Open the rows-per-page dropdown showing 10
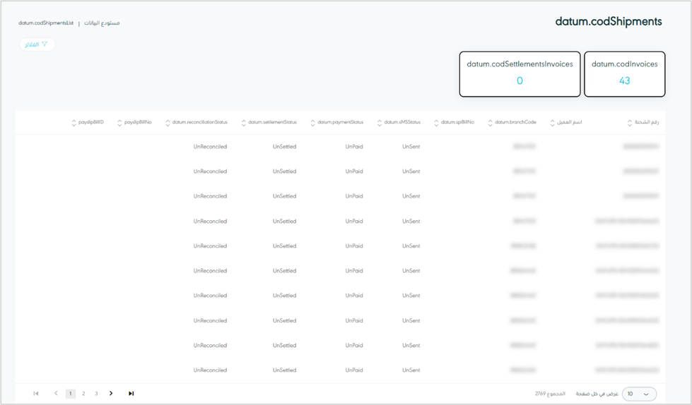This screenshot has width=692, height=405. pos(638,394)
